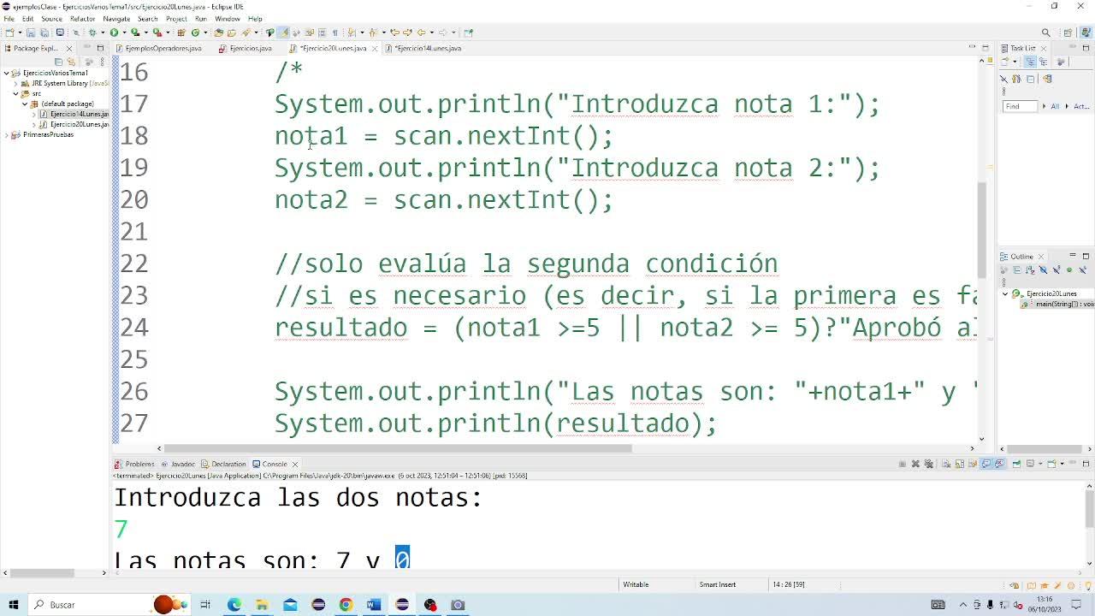The image size is (1095, 616).
Task: Open the Javadoc tab
Action: coord(179,464)
